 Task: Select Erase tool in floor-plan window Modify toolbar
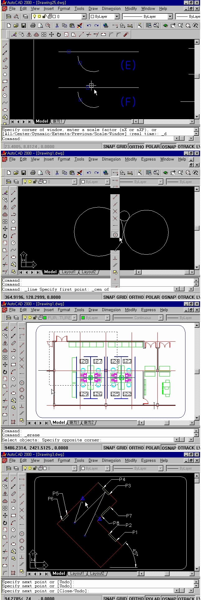[5, 329]
